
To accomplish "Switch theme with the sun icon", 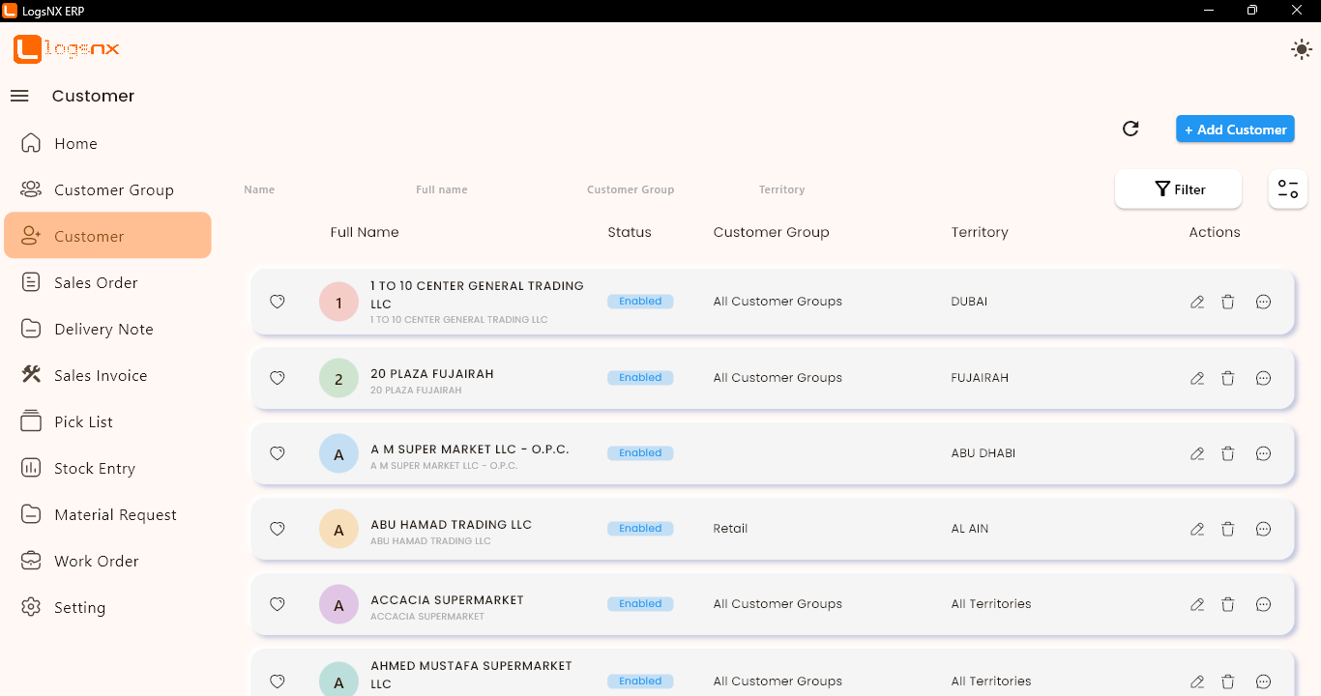I will pyautogui.click(x=1302, y=49).
